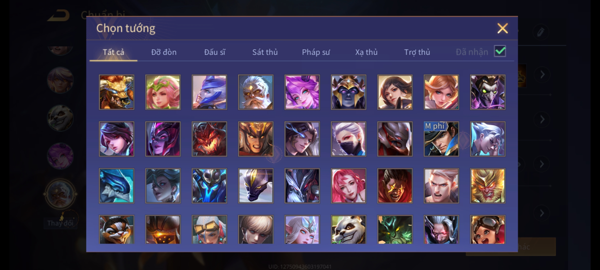The height and width of the screenshot is (270, 600).
Task: Choose the white-bearded old man hero
Action: (x=255, y=92)
